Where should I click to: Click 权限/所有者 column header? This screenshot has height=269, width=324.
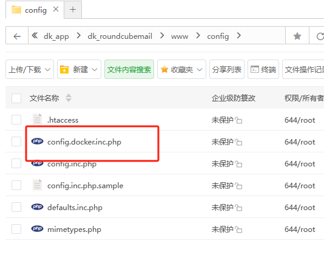(304, 98)
